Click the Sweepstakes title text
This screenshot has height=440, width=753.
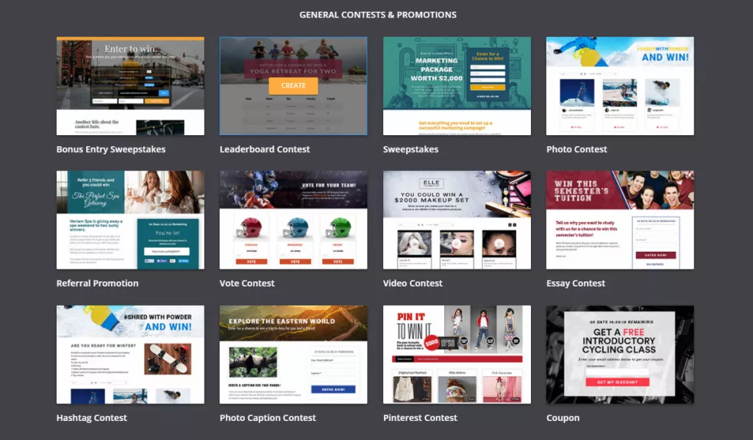coord(410,149)
